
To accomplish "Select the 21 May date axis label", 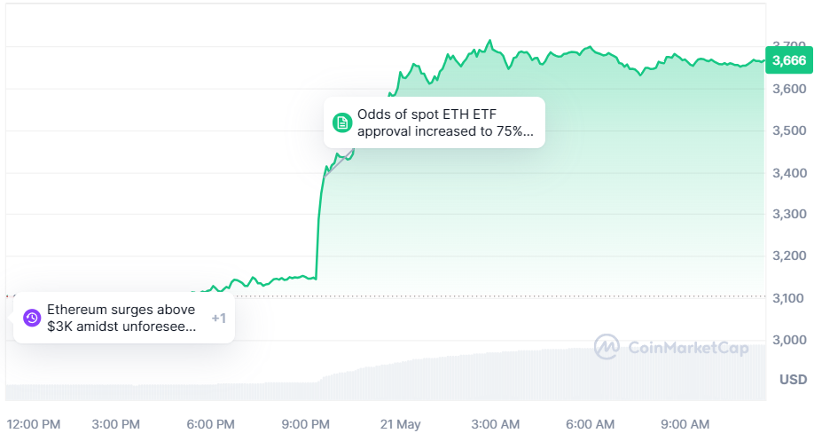I will [401, 424].
